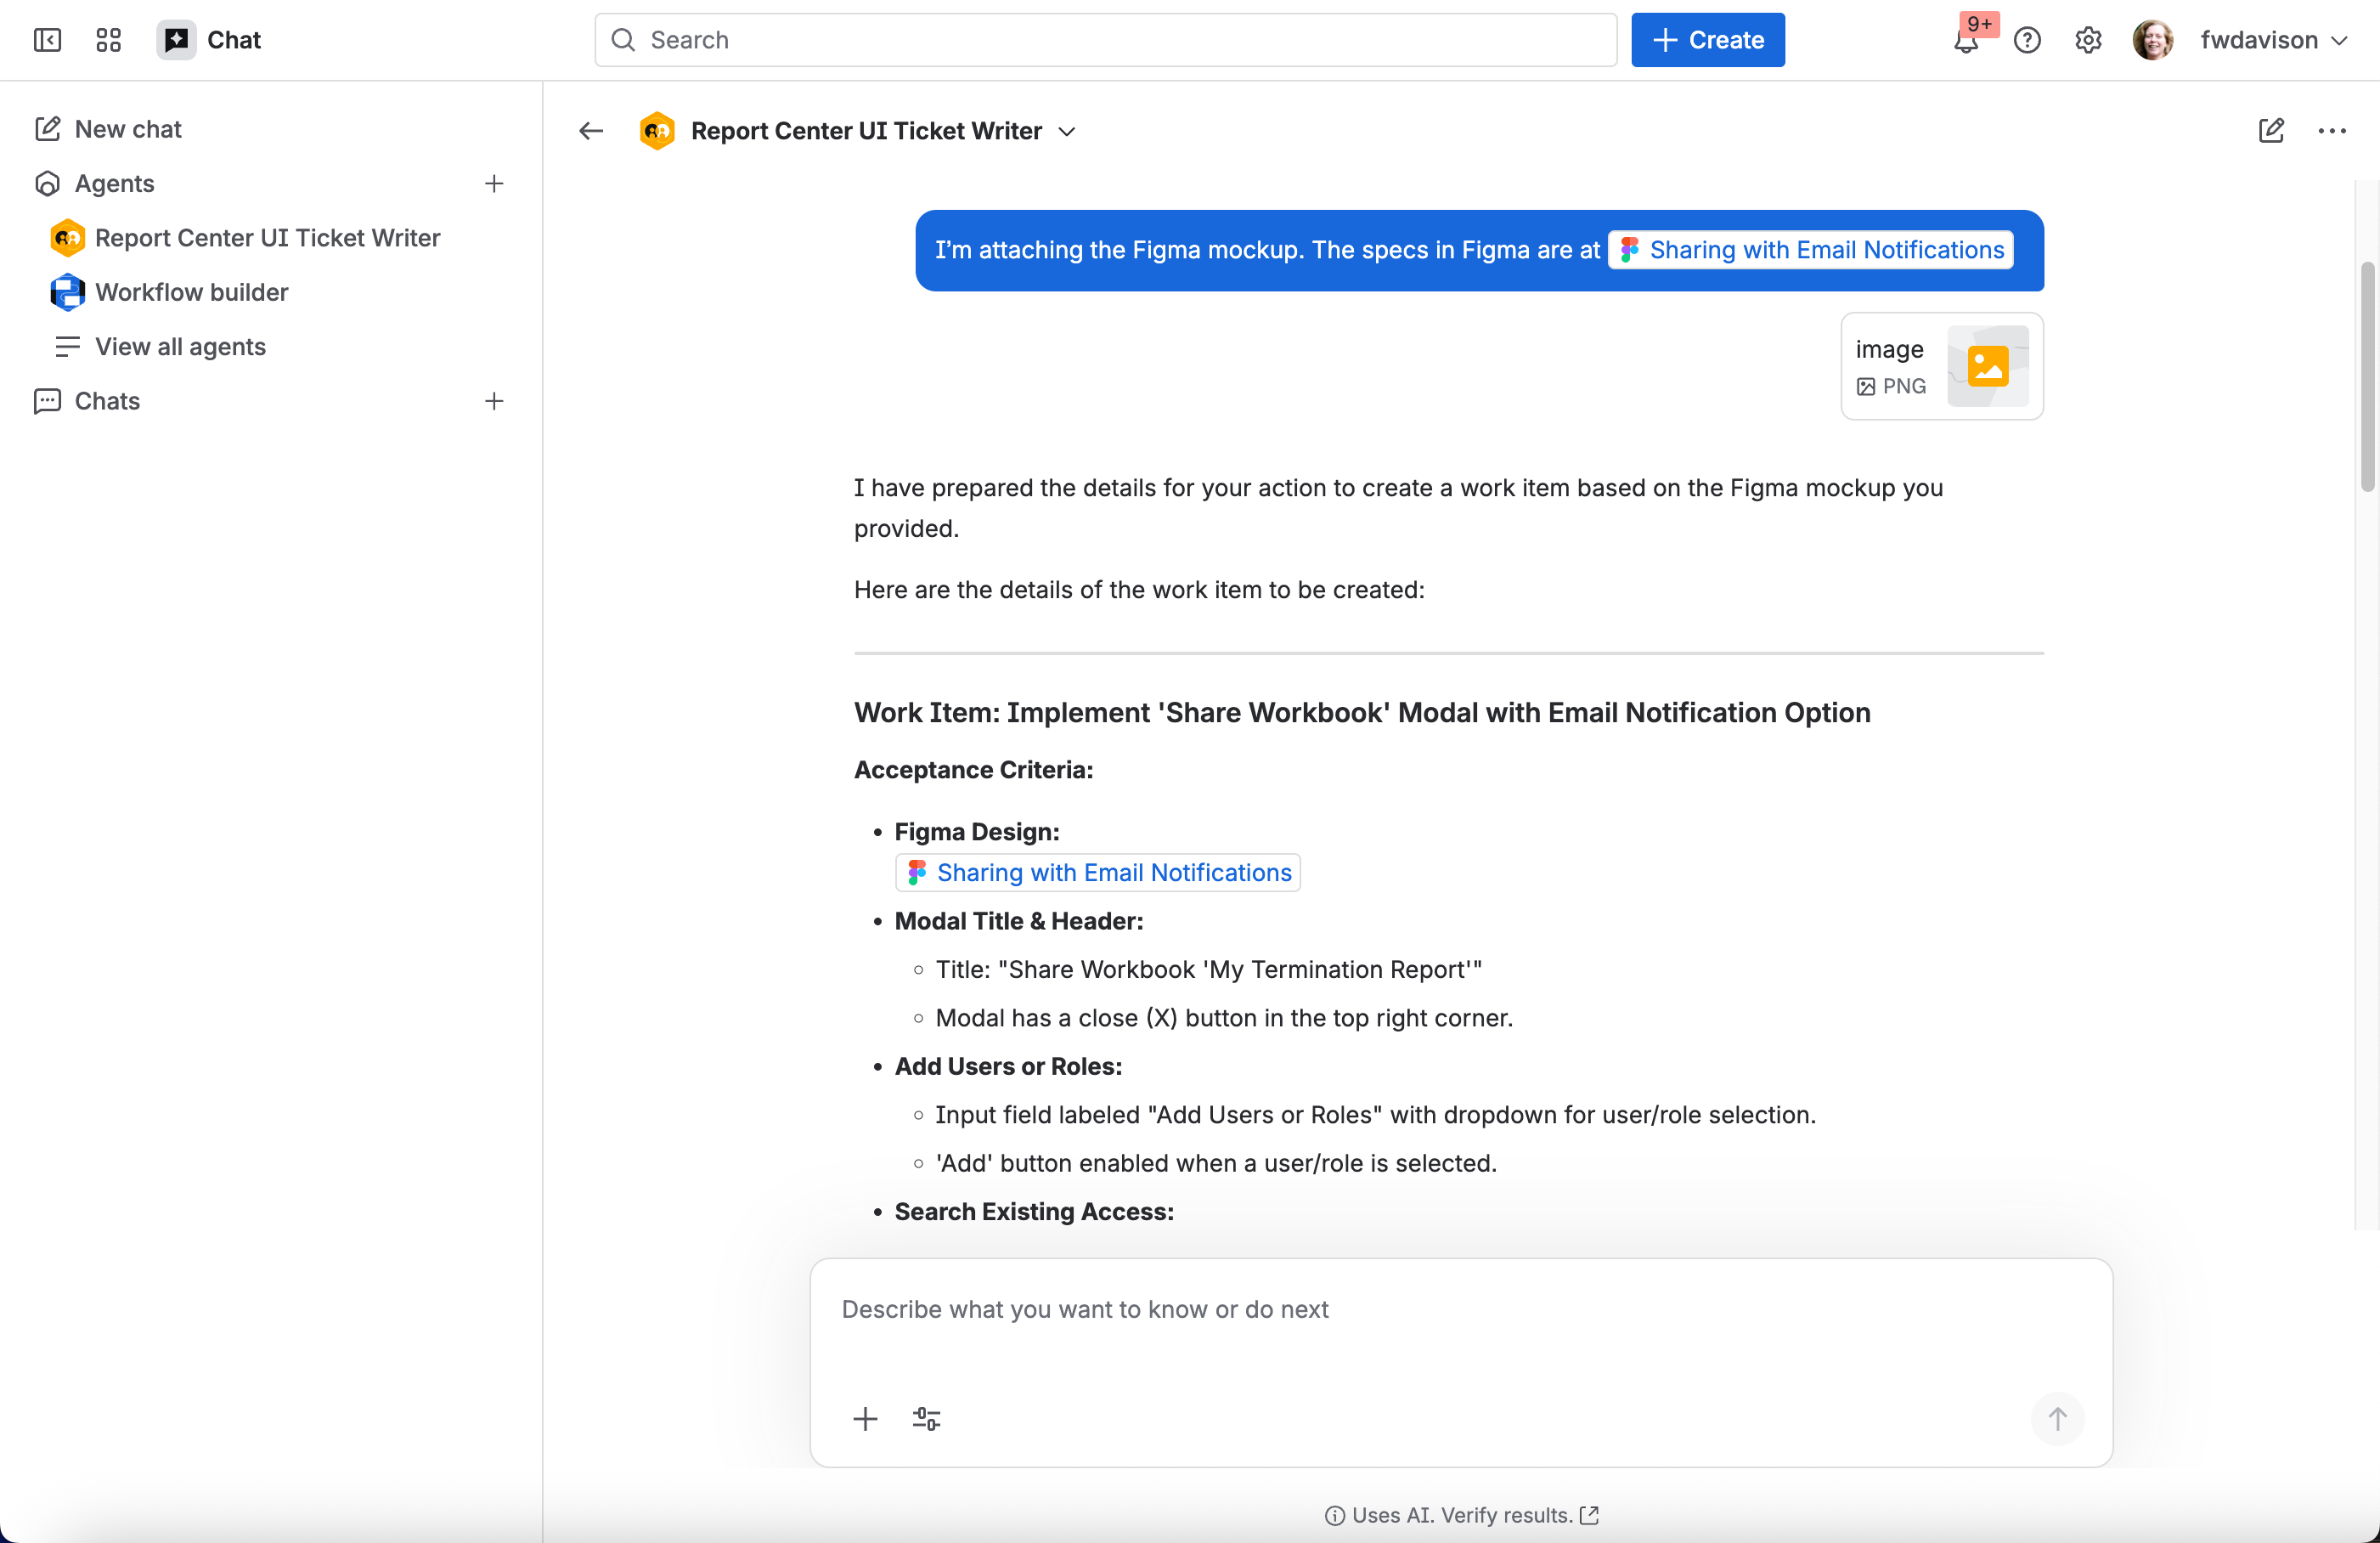2380x1543 pixels.
Task: Open the attached image PNG thumbnail
Action: tap(1986, 366)
